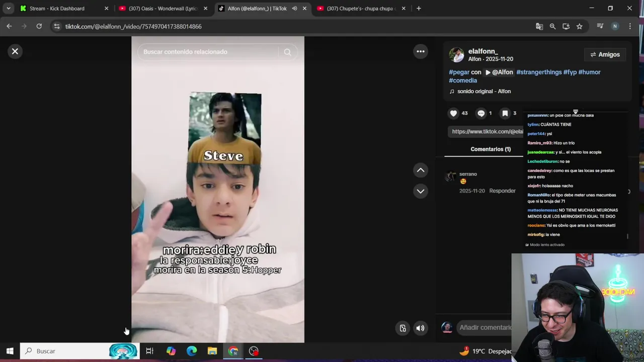The height and width of the screenshot is (362, 644).
Task: Open comments via the speech bubble icon
Action: 481,113
